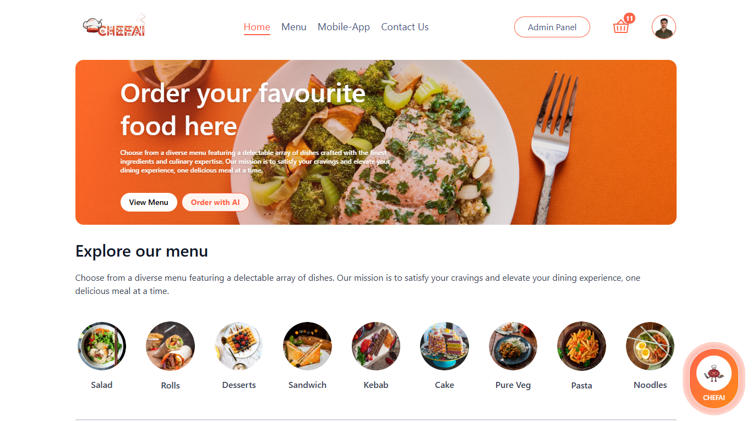
Task: Go to the Home nav item
Action: [257, 27]
